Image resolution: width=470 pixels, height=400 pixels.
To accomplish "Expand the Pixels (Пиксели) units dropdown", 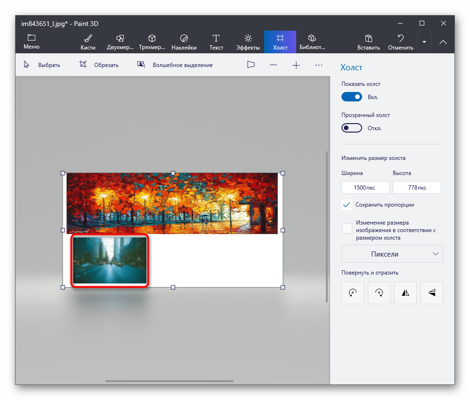I will click(x=392, y=254).
